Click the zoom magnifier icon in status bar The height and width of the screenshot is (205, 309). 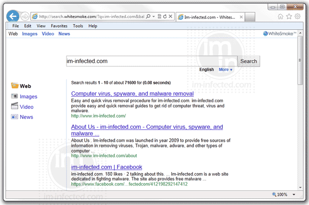[274, 194]
